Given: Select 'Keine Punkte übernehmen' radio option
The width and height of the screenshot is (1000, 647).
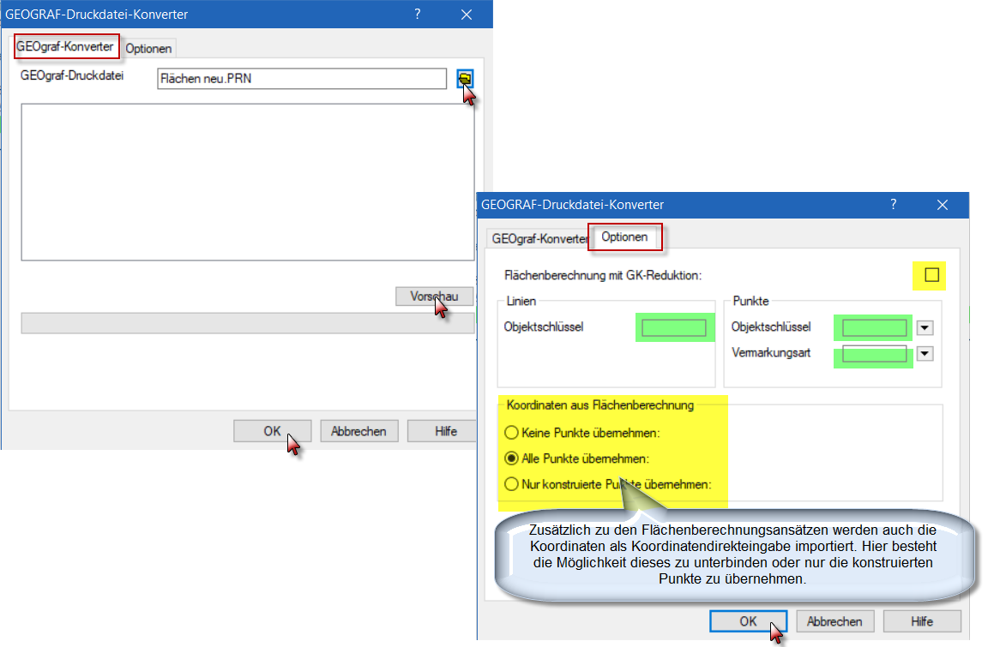Looking at the screenshot, I should [512, 432].
